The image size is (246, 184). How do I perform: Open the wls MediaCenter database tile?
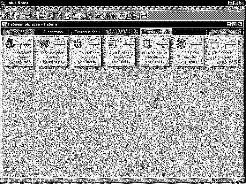click(x=18, y=51)
